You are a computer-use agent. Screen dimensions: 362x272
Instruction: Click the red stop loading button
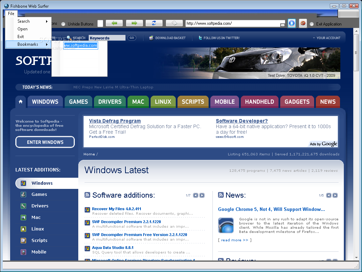click(x=303, y=23)
